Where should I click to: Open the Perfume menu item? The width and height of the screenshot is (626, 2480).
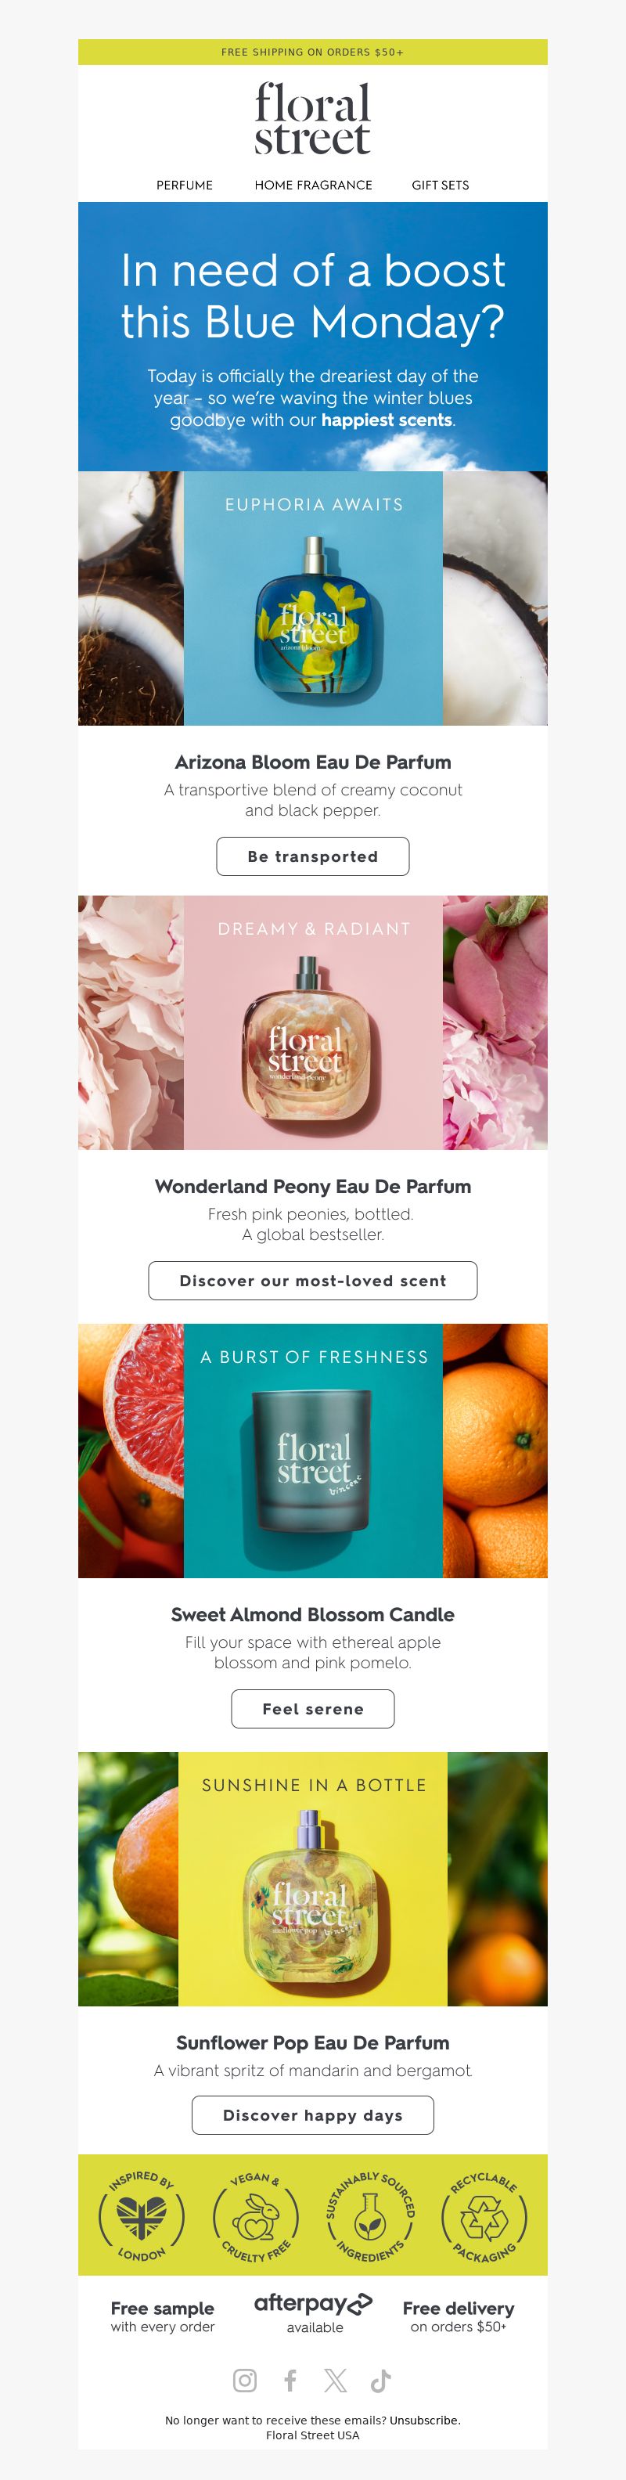tap(185, 185)
